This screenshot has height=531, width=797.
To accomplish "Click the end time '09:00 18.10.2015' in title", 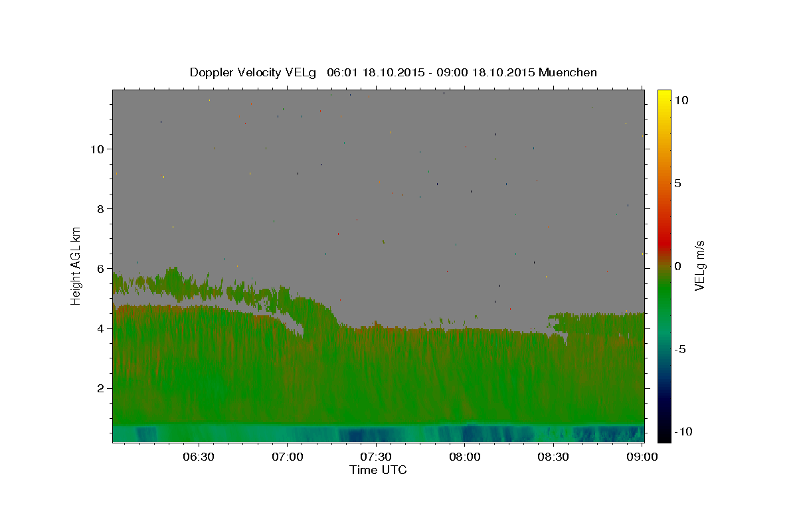I will pyautogui.click(x=485, y=72).
